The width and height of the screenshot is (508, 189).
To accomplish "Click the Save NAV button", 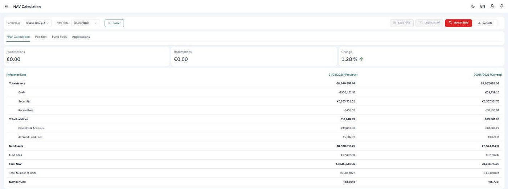I will point(402,23).
